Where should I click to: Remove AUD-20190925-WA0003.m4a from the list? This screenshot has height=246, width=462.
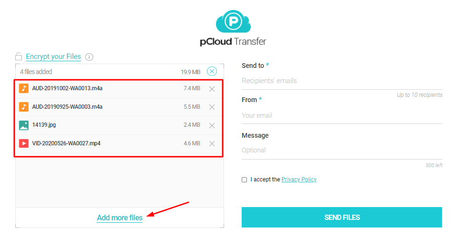click(212, 107)
